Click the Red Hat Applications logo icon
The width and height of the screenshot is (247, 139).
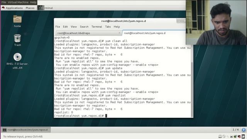3,8
